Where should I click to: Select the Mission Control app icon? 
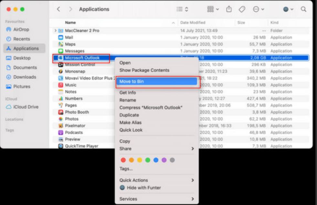[61, 65]
